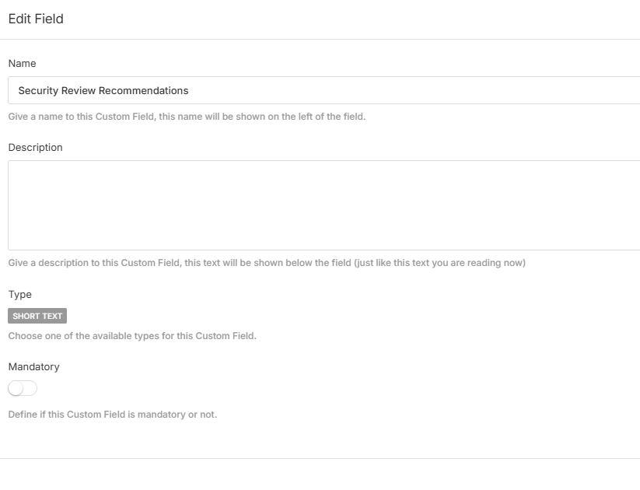Click the "Give a description to this Custom Field" hint
This screenshot has width=640, height=490.
[179, 263]
